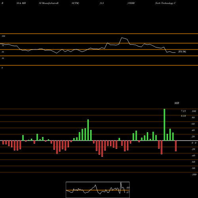Image resolution: width=198 pixels, height=198 pixels.
Task: Click the ')VERB' ticker text in header
Action: pyautogui.click(x=131, y=3)
